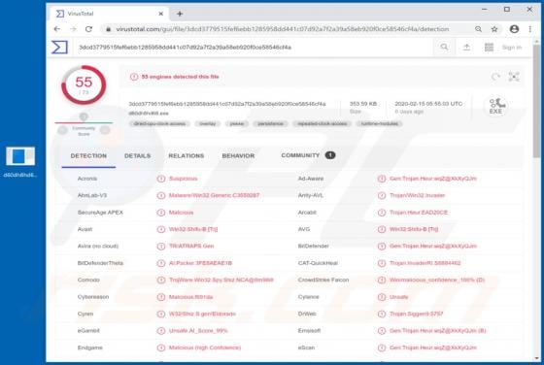The image size is (544, 365).
Task: Select the desktop file icon
Action: (x=20, y=162)
